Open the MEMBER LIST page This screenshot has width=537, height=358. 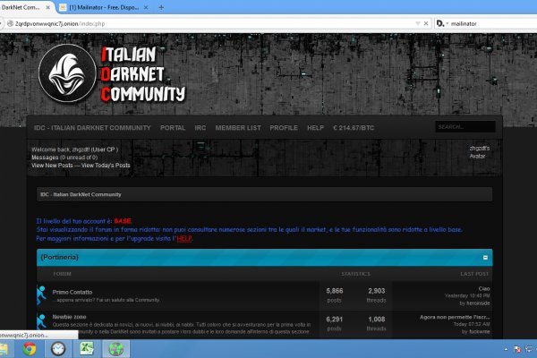pos(238,128)
